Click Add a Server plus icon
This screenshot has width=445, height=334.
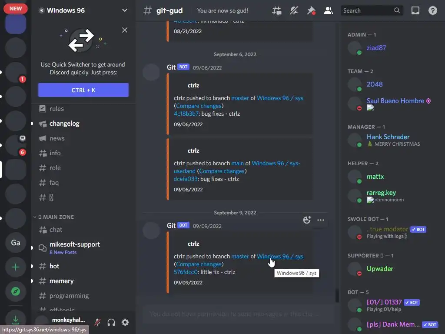click(x=16, y=267)
